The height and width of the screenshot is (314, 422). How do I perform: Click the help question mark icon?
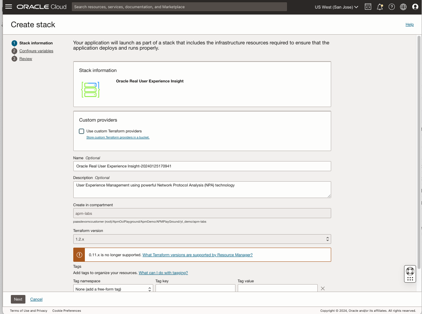391,7
